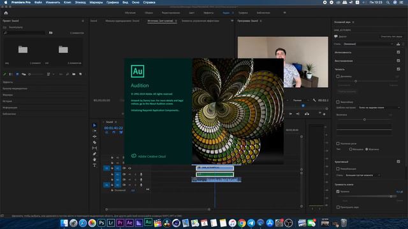Toggle snap in timeline header
Screen dimensions: 408x229
coord(113,132)
